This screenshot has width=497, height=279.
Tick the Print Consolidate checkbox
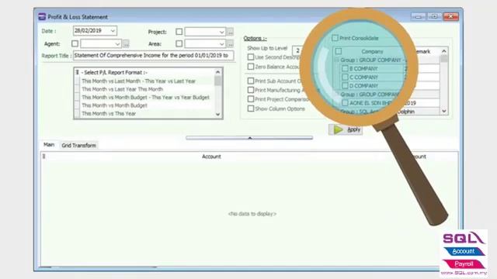pyautogui.click(x=335, y=38)
